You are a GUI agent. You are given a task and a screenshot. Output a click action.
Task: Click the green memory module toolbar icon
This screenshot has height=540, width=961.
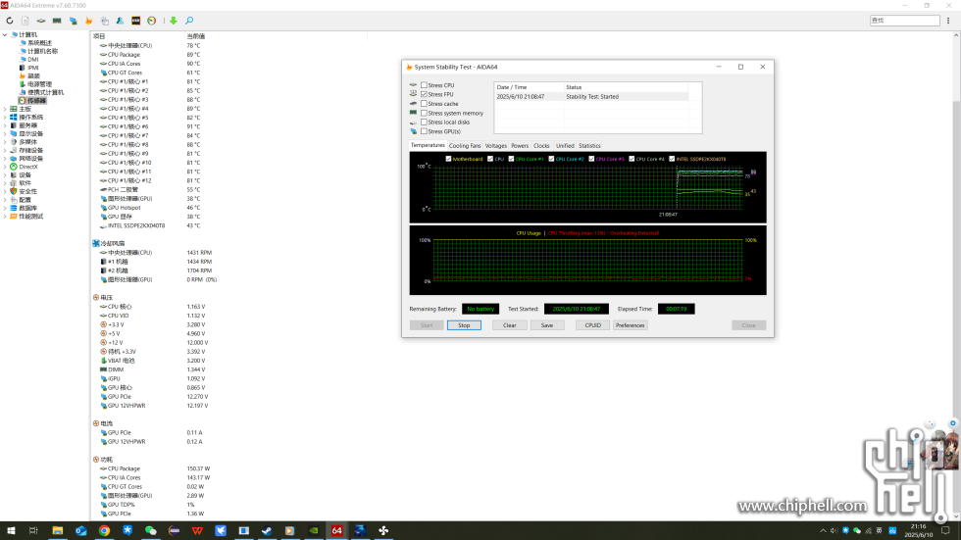coord(57,21)
